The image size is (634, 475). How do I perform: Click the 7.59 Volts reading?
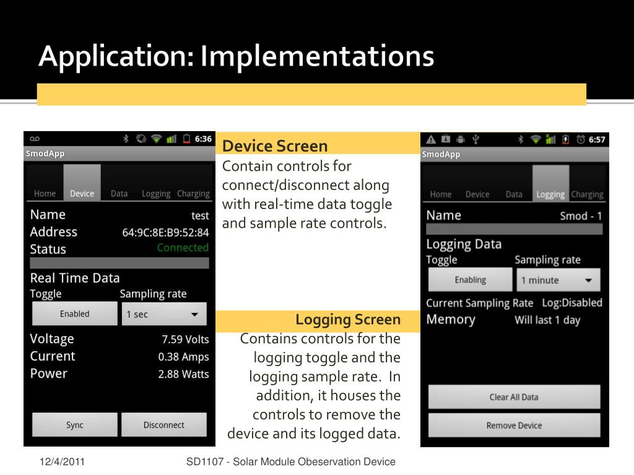(185, 340)
